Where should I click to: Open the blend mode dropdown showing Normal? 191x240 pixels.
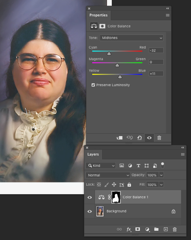108,175
